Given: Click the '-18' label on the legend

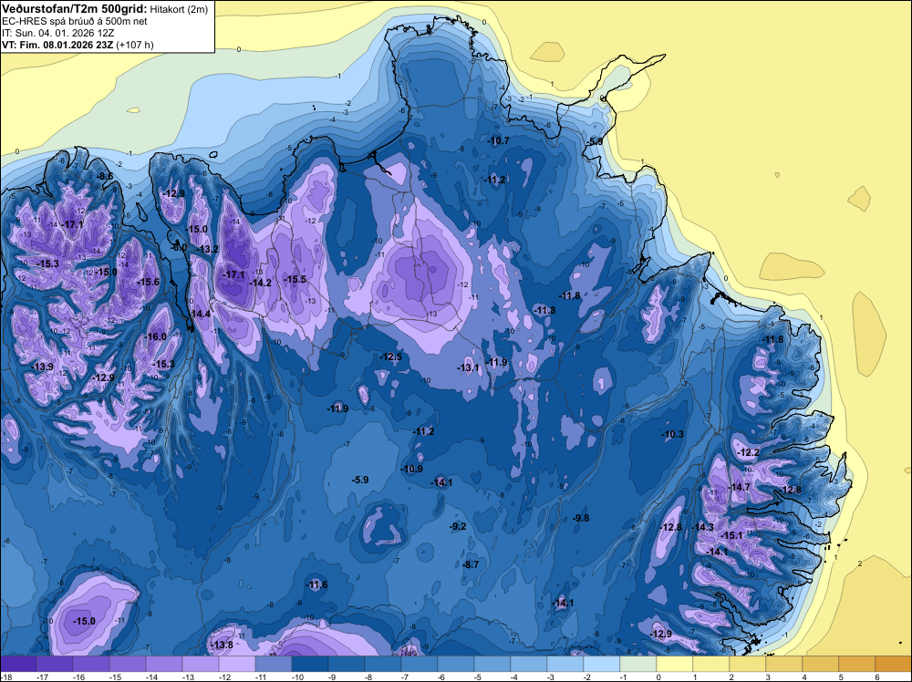Looking at the screenshot, I should (x=5, y=677).
